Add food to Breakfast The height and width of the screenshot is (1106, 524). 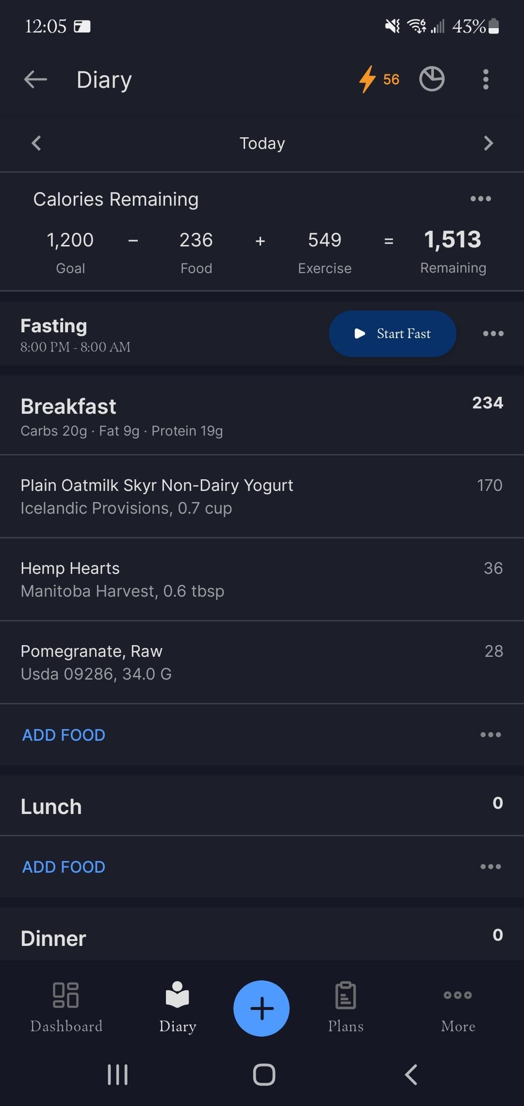64,735
